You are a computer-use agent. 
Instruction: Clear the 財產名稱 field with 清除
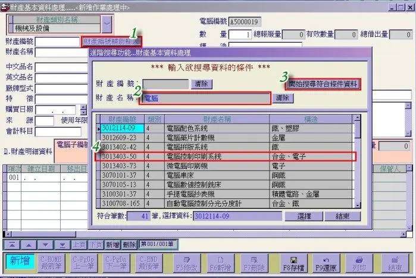(283, 98)
